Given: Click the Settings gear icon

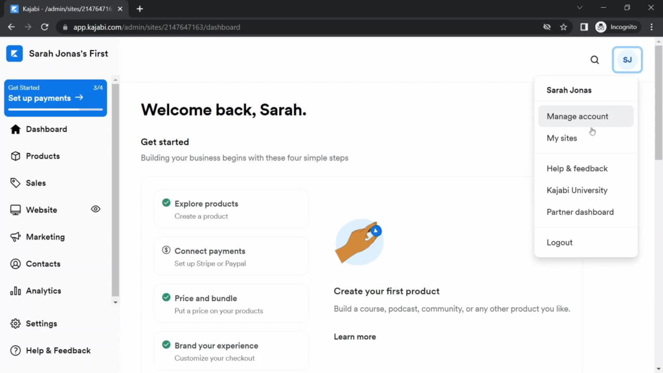Looking at the screenshot, I should (16, 324).
